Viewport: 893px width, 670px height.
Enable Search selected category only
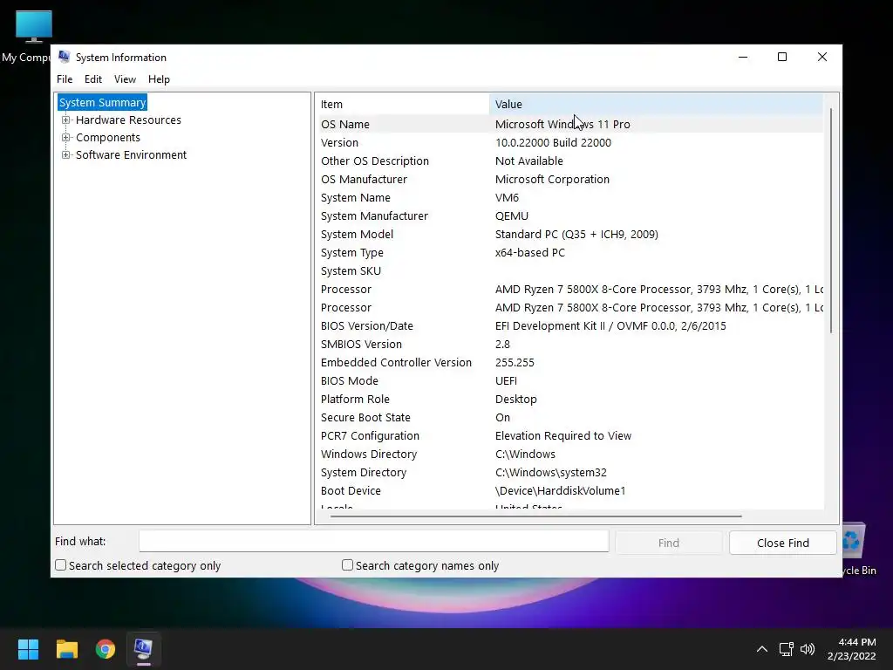pos(61,565)
